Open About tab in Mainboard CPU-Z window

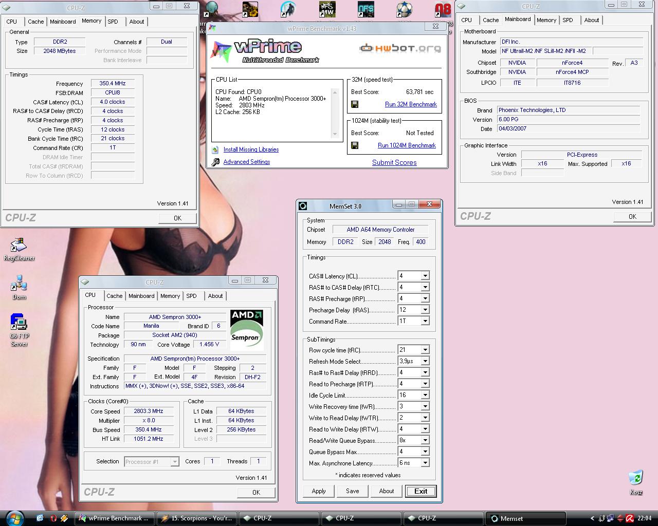click(x=592, y=20)
